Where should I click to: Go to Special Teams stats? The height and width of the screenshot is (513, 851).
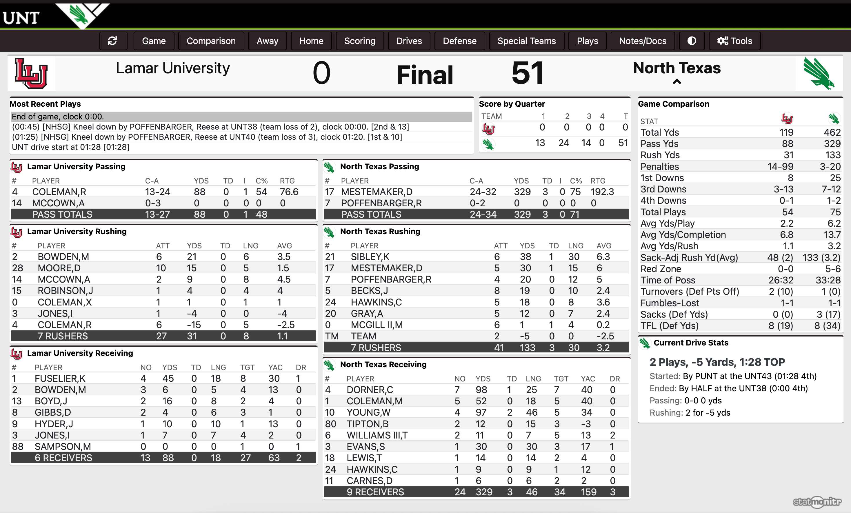526,41
